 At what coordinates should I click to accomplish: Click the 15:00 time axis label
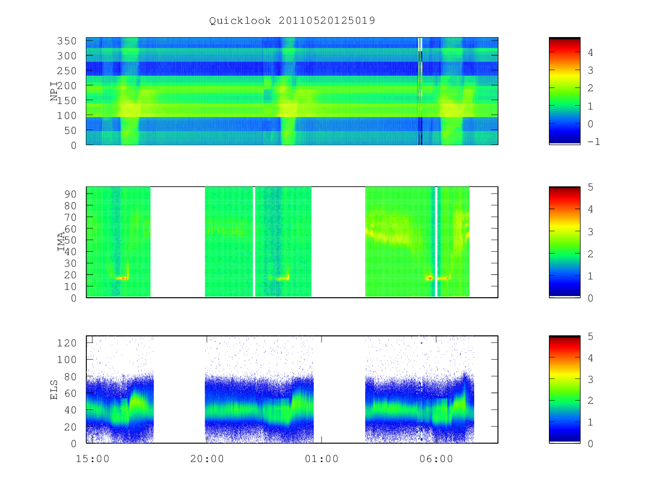point(92,458)
